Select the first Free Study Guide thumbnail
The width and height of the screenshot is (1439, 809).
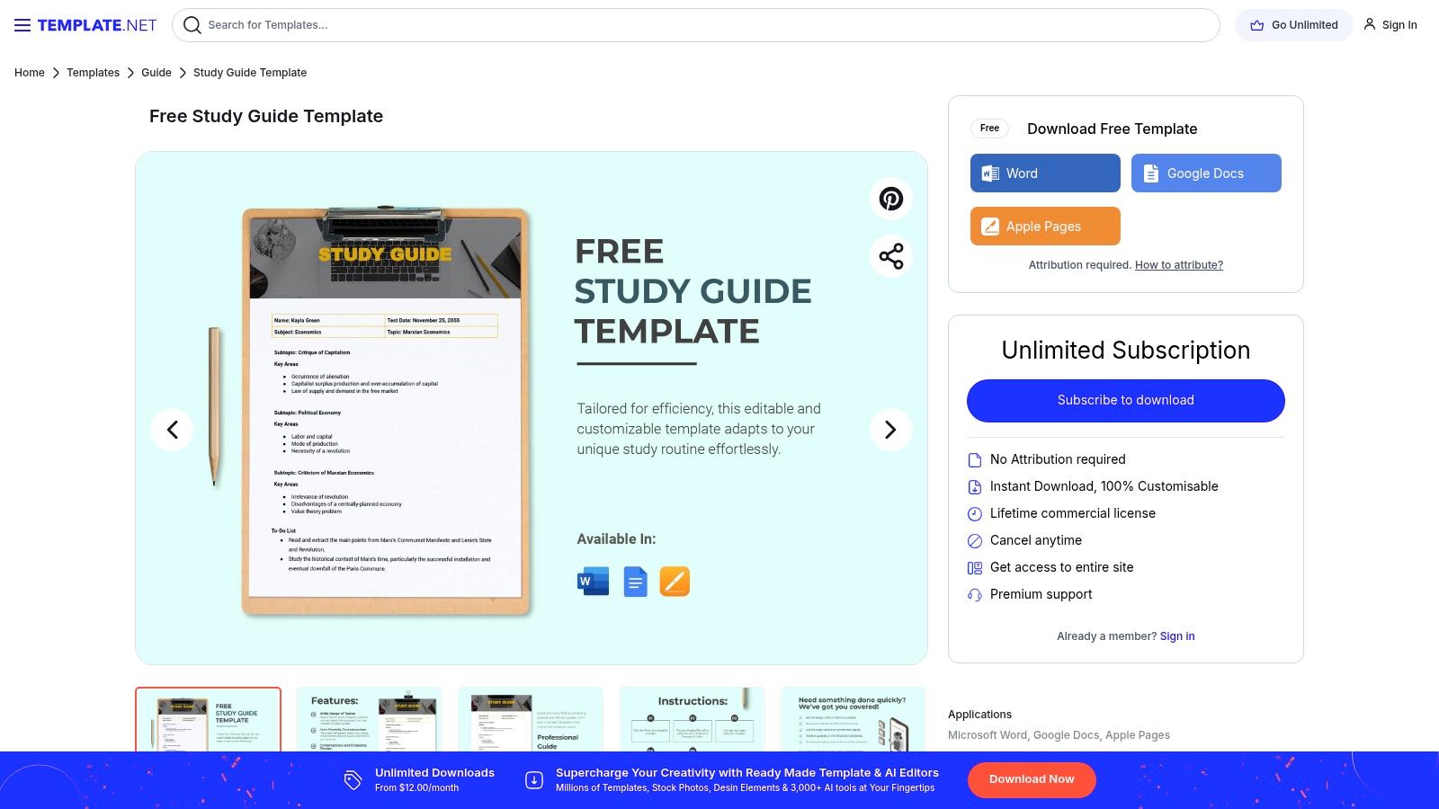[209, 719]
